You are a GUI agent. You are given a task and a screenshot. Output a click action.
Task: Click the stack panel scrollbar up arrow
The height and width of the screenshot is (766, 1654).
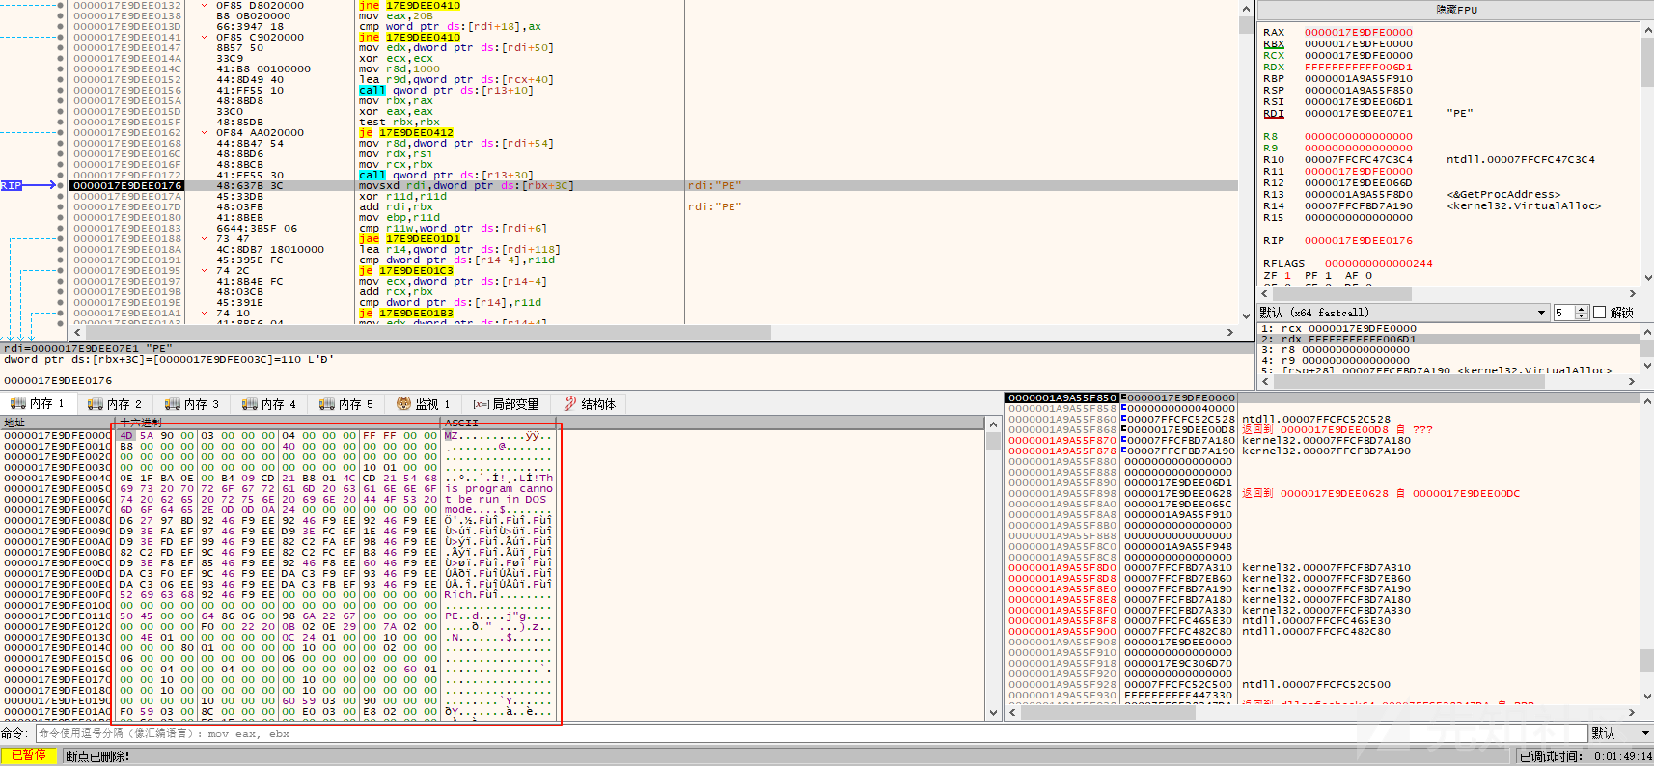point(1647,399)
